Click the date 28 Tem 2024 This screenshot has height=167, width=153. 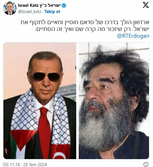pos(35,164)
